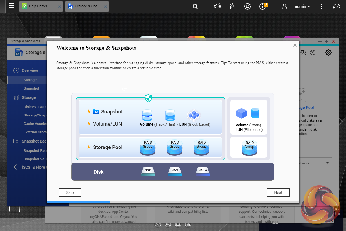Image resolution: width=346 pixels, height=231 pixels.
Task: Click the SAS disk icon
Action: tap(175, 172)
